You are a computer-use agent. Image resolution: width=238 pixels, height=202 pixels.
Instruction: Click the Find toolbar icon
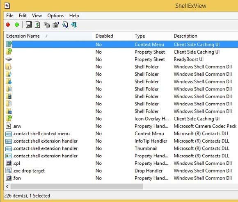pos(65,25)
